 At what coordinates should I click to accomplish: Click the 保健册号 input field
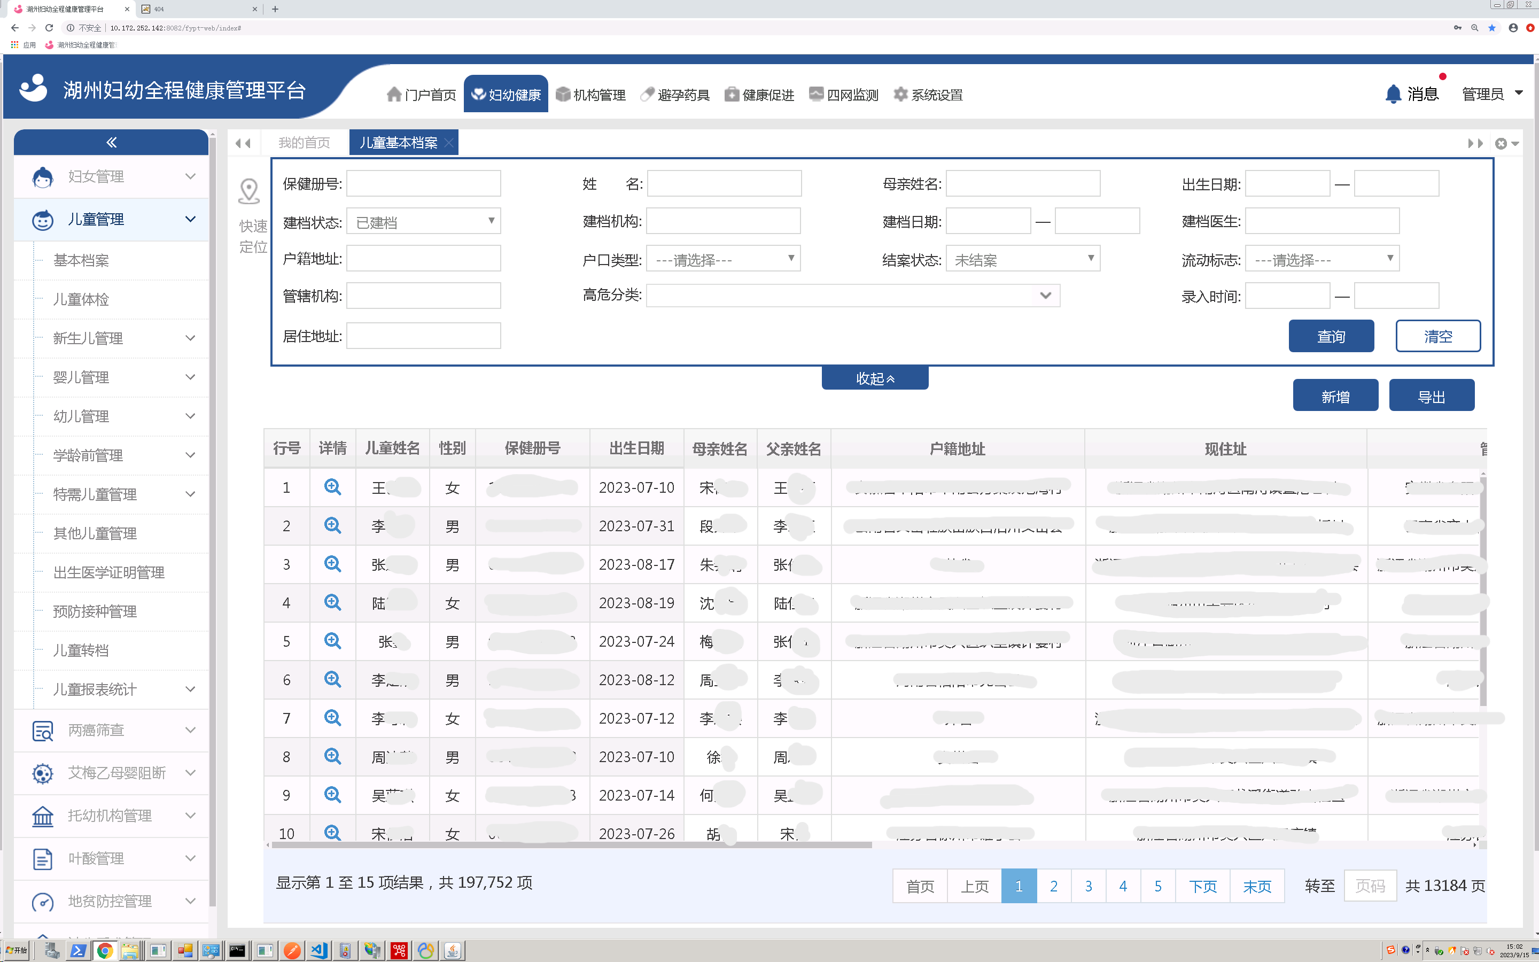coord(424,183)
